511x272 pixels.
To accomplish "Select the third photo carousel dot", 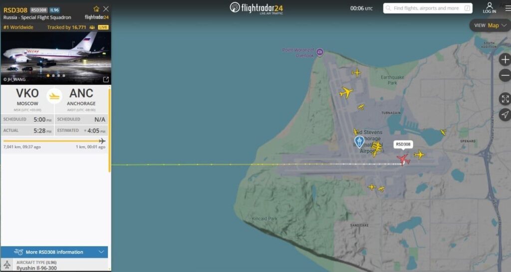I will pos(59,75).
